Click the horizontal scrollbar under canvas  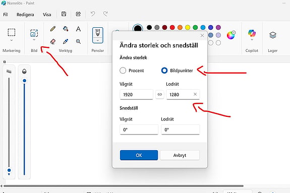pyautogui.click(x=124, y=186)
